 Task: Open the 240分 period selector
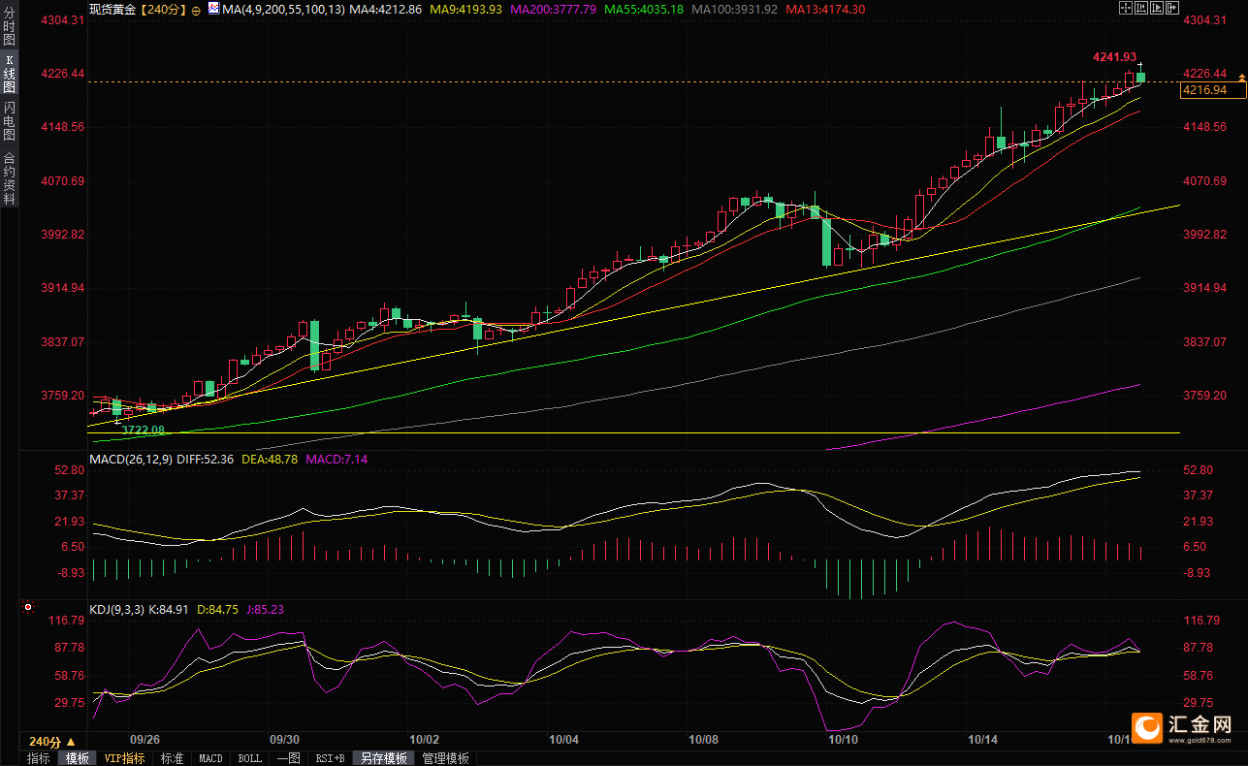pos(52,740)
